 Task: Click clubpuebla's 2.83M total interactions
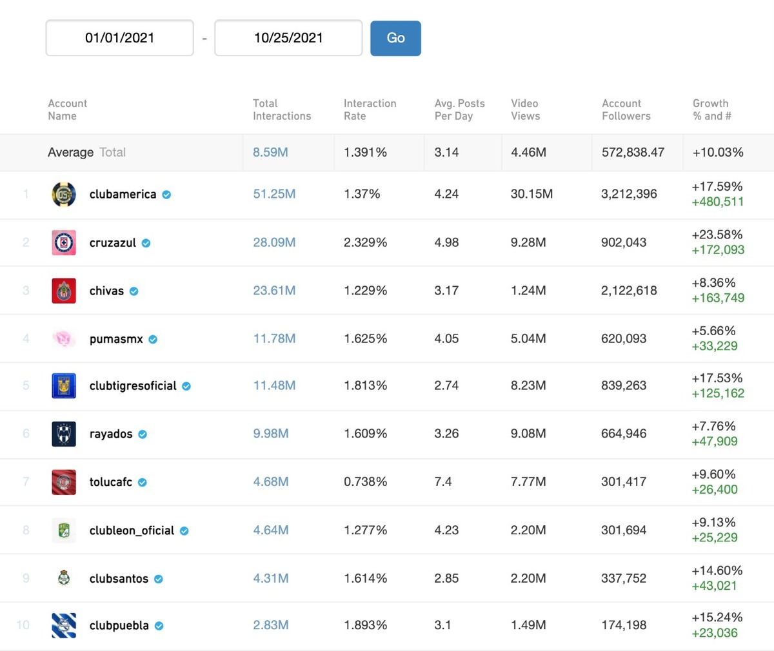coord(271,625)
